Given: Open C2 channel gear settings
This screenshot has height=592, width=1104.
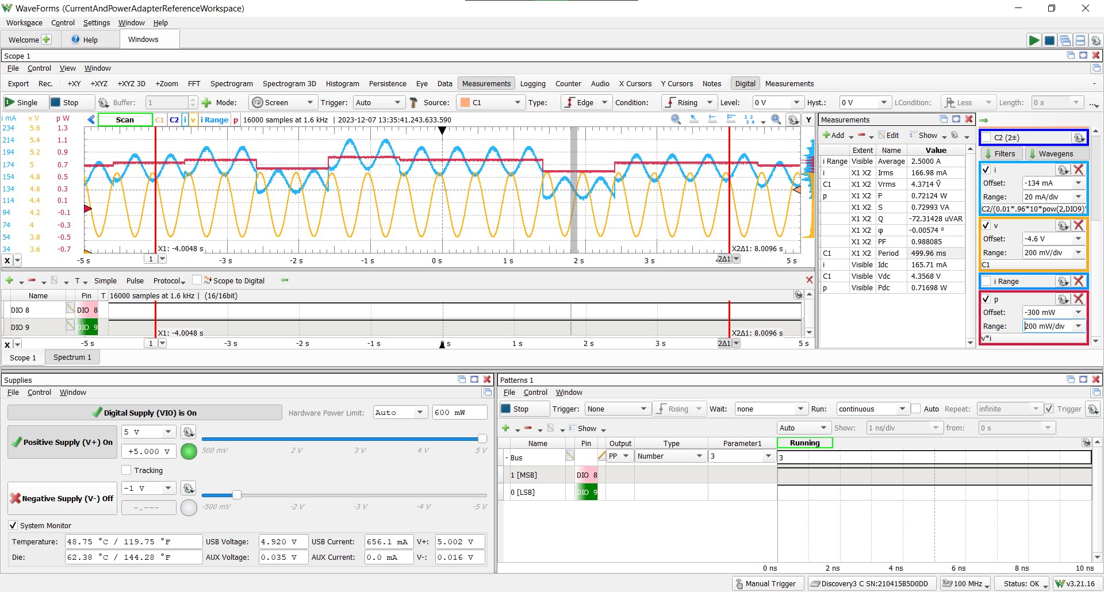Looking at the screenshot, I should tap(1079, 137).
